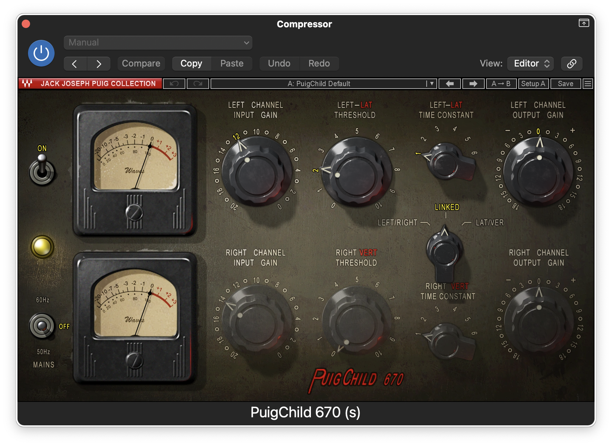Copy the current plug-in settings
This screenshot has height=446, width=612.
coord(191,64)
